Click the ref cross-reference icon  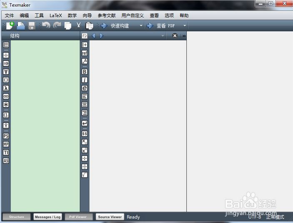(x=85, y=53)
